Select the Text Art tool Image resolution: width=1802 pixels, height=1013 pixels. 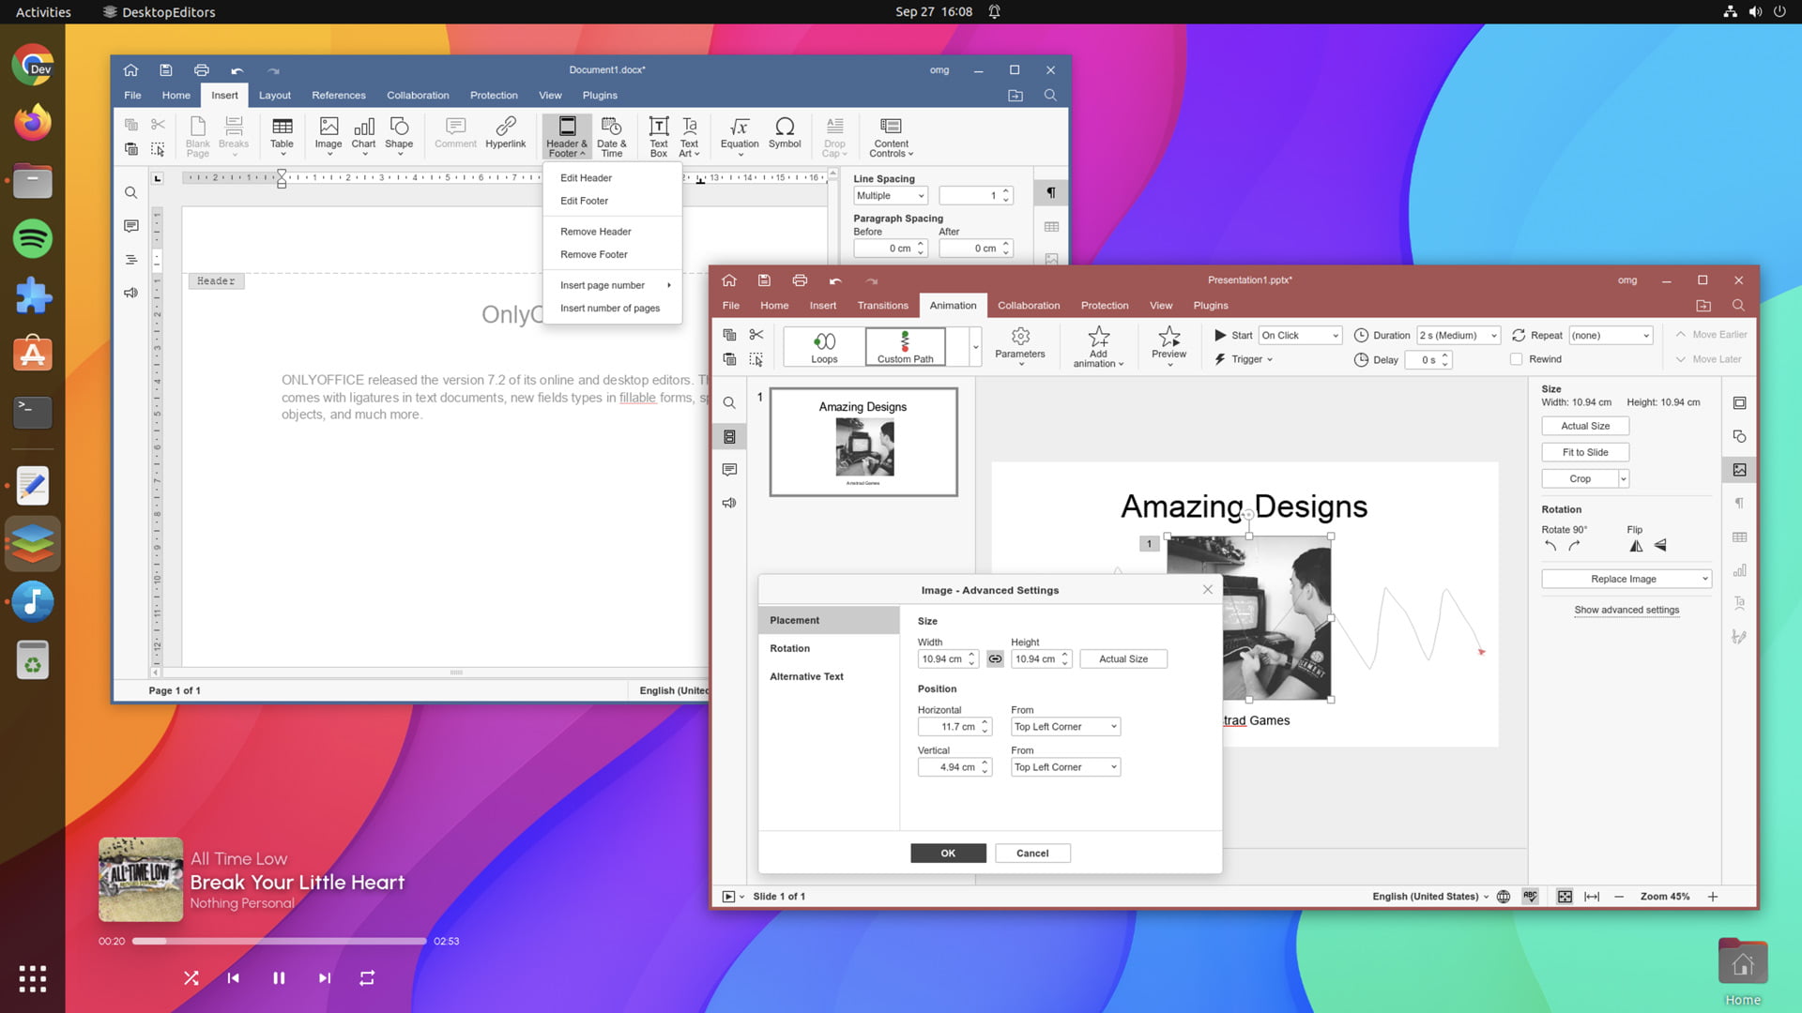coord(689,134)
